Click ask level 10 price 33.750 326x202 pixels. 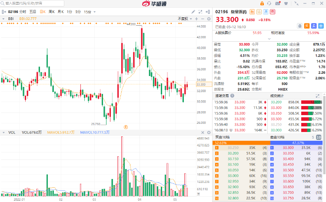click(288, 198)
